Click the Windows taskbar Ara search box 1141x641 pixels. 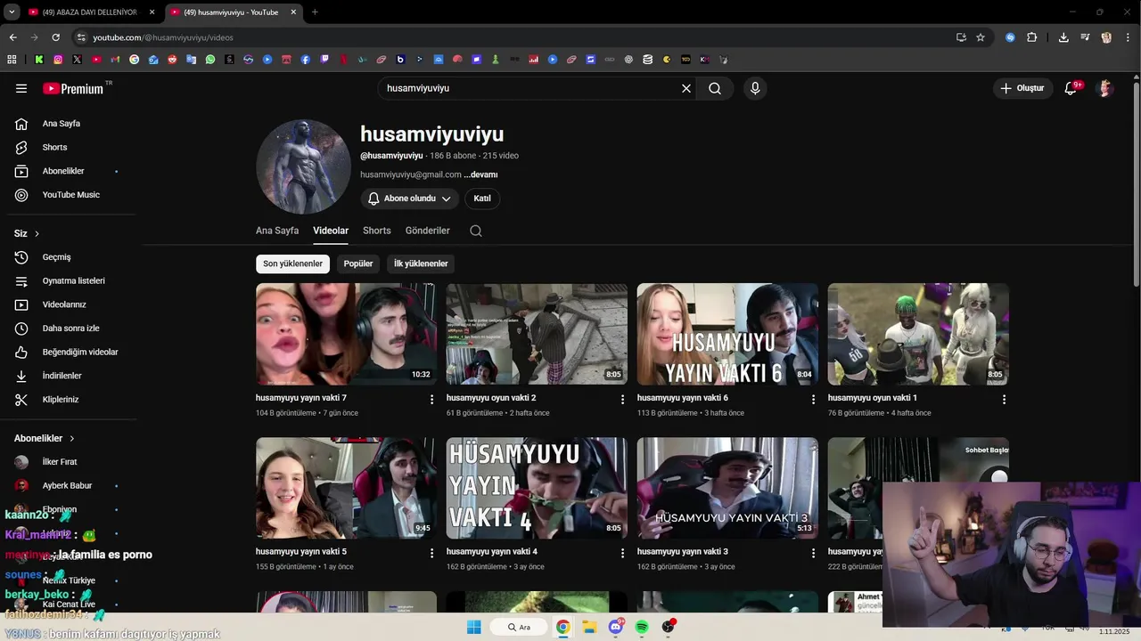click(x=519, y=627)
